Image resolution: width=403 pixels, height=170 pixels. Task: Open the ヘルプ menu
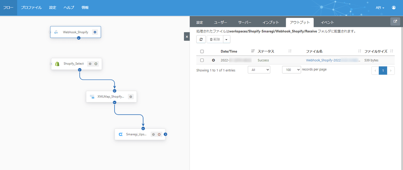tap(69, 7)
